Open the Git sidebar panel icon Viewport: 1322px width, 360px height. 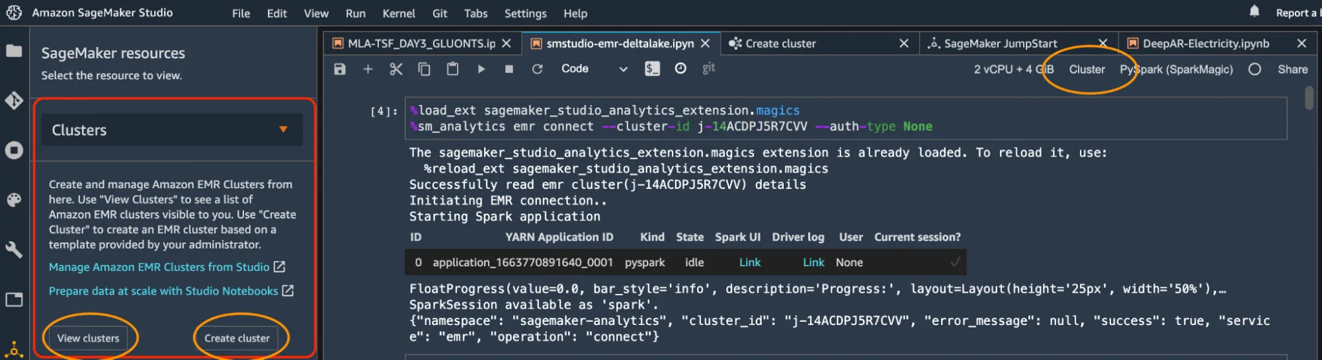(14, 100)
